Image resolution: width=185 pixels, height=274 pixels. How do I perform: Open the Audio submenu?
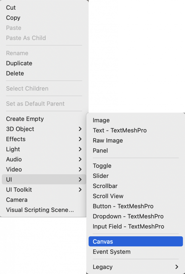click(14, 159)
